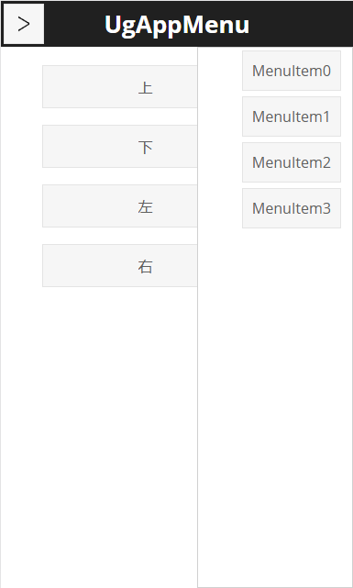Click the 下 (down) button

coord(120,146)
